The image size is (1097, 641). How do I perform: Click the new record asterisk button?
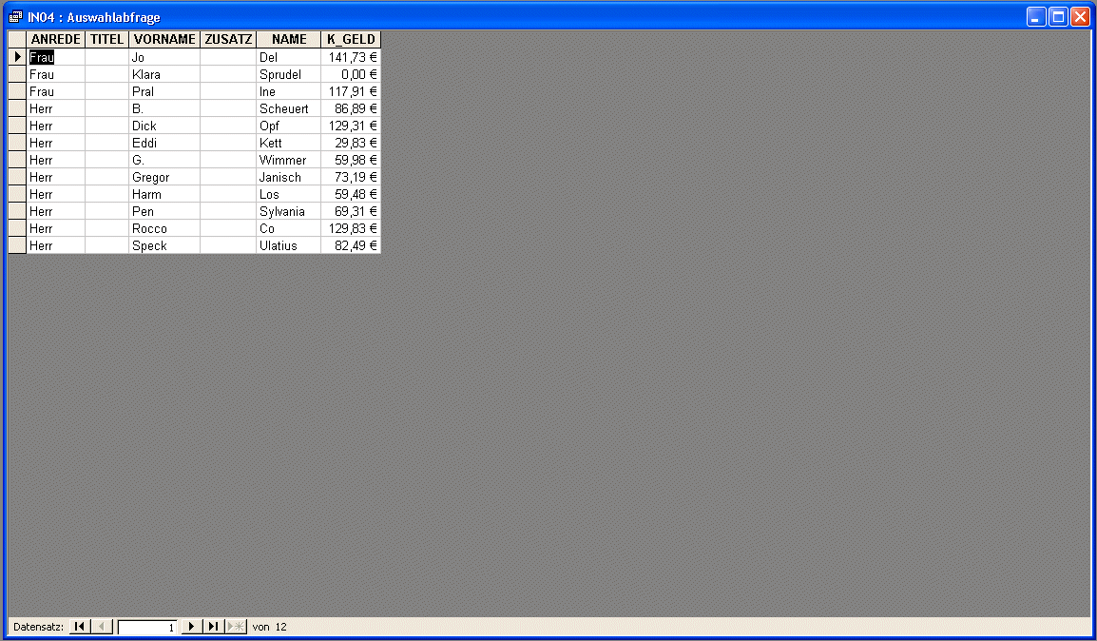click(x=237, y=627)
